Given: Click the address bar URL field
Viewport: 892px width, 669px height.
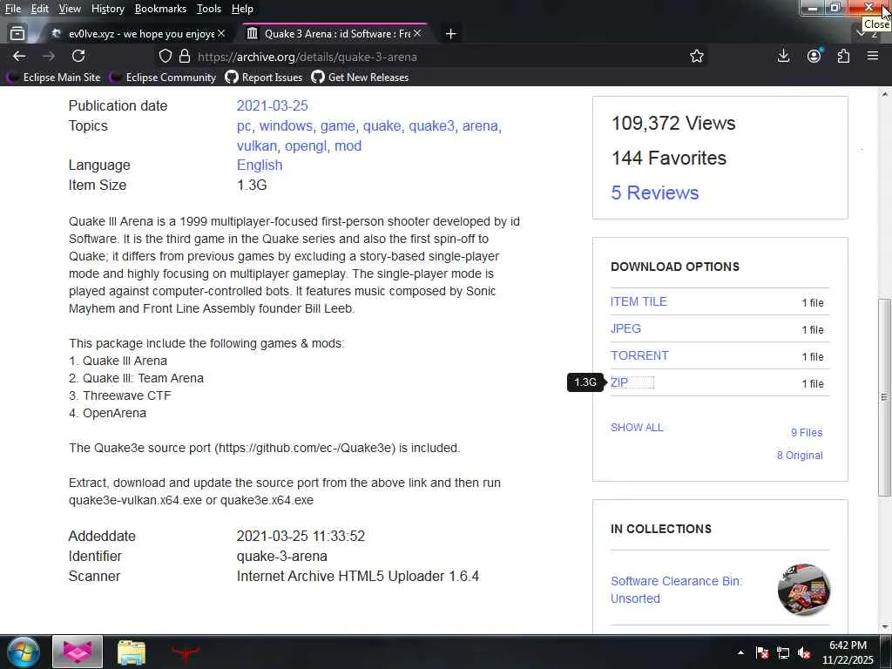Looking at the screenshot, I should 432,57.
